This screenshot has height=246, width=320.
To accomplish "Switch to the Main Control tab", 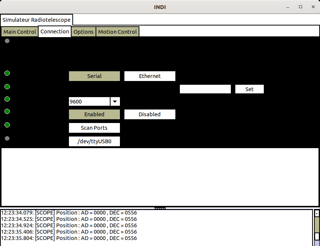I will click(19, 32).
